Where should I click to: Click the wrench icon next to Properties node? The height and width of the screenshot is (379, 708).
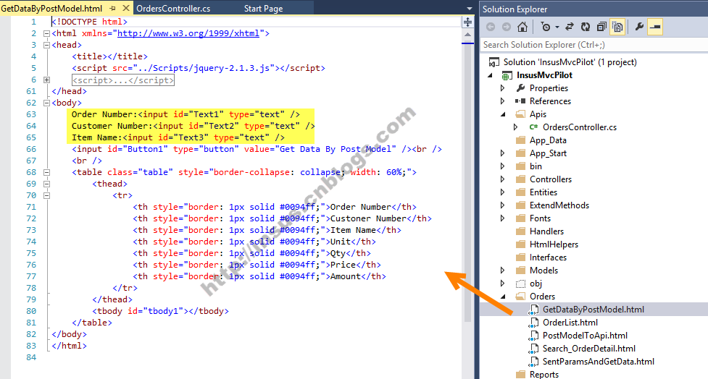[520, 88]
